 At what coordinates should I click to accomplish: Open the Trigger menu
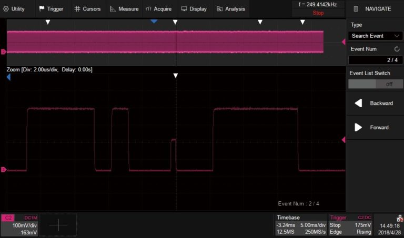click(x=51, y=9)
